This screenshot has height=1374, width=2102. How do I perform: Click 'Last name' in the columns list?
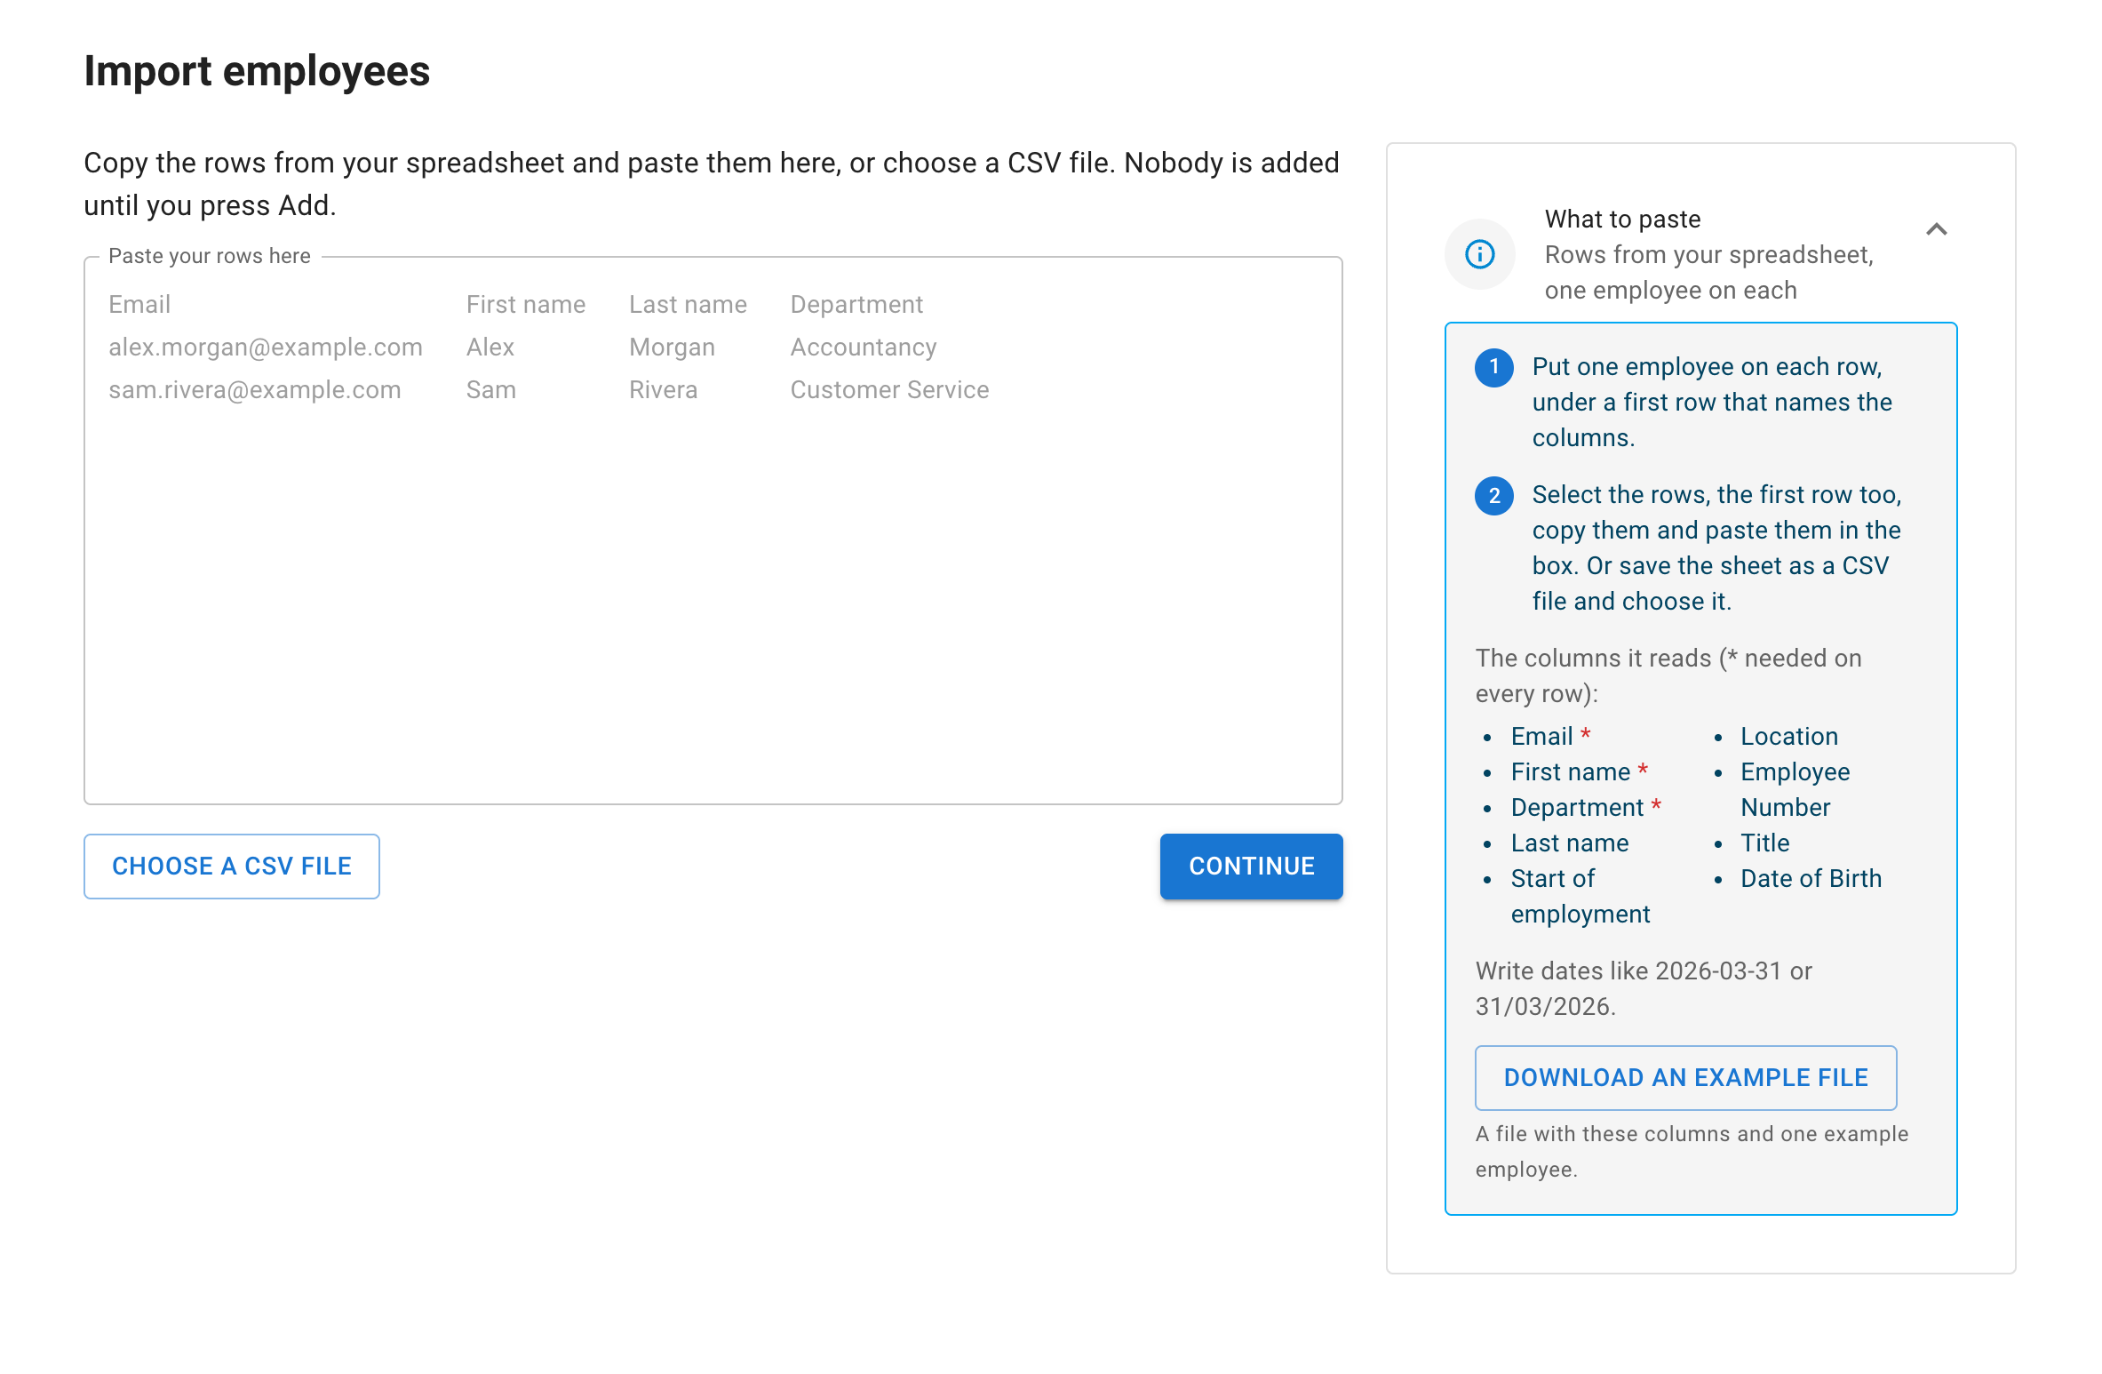tap(1570, 843)
